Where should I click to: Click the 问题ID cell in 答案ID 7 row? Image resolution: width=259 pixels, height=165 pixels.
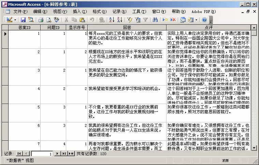(53, 146)
